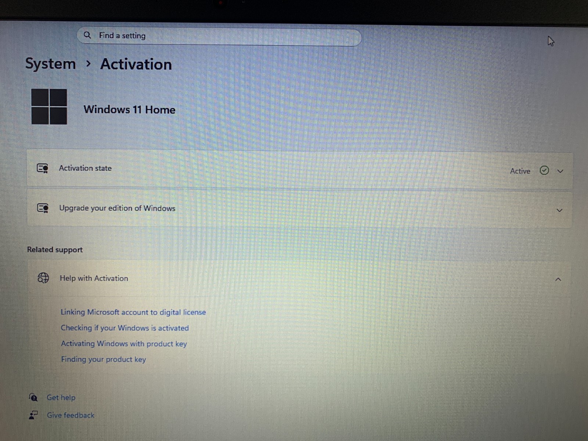Screen dimensions: 588x441
Task: Expand the Activation state chevron
Action: click(560, 171)
